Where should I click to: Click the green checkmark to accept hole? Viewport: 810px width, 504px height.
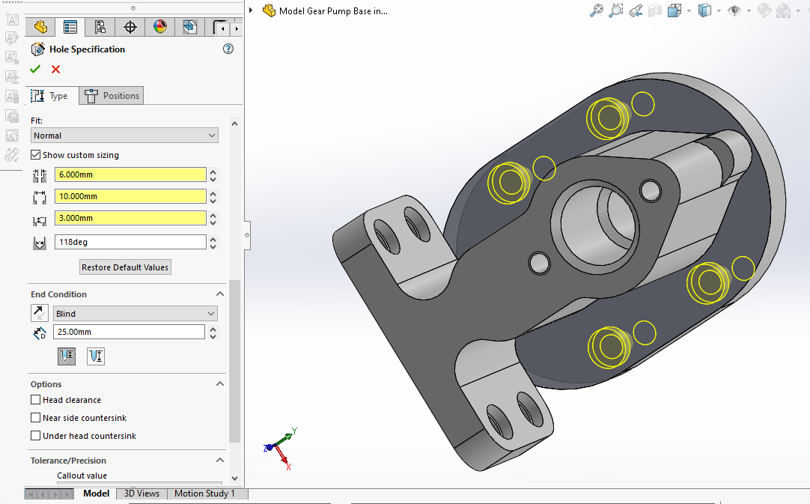pyautogui.click(x=35, y=70)
